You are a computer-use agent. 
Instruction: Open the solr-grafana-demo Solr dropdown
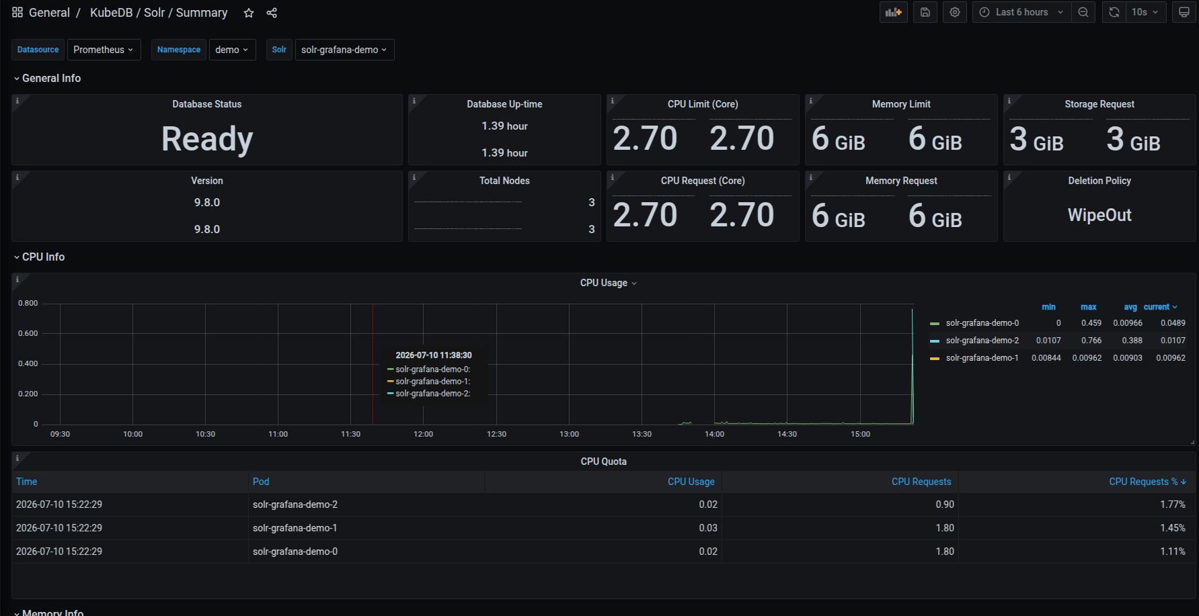(344, 50)
